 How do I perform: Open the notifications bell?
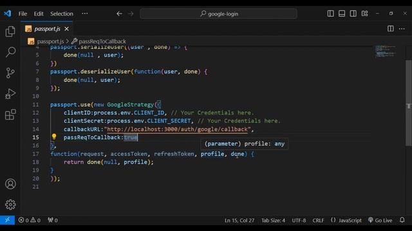(402, 220)
